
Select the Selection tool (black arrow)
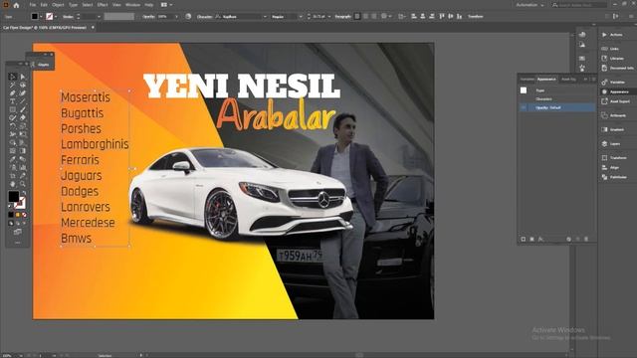point(12,77)
